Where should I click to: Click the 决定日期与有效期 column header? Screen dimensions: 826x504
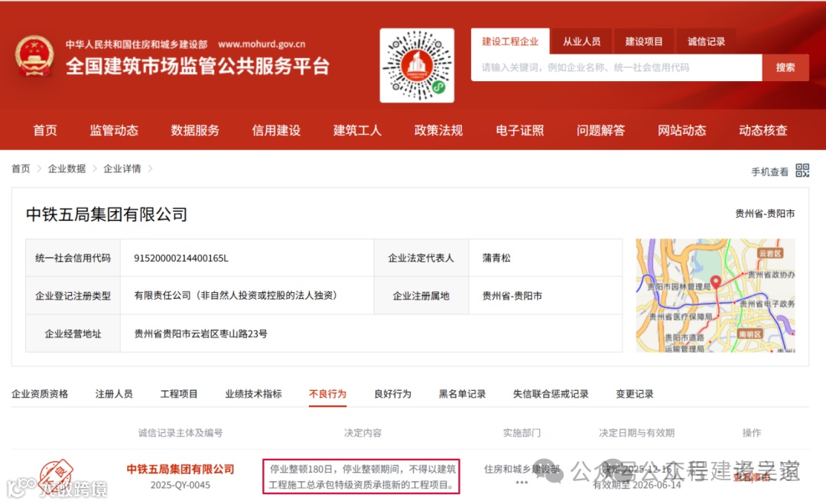636,433
